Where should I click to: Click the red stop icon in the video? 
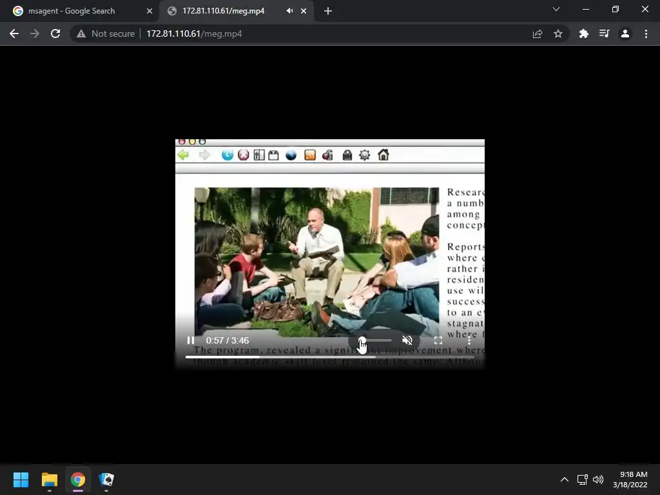pyautogui.click(x=243, y=155)
